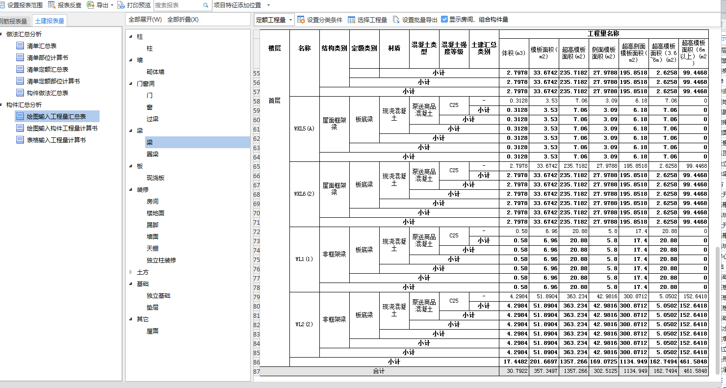Click the 设置报表范围 toolbar icon

[x=2, y=5]
